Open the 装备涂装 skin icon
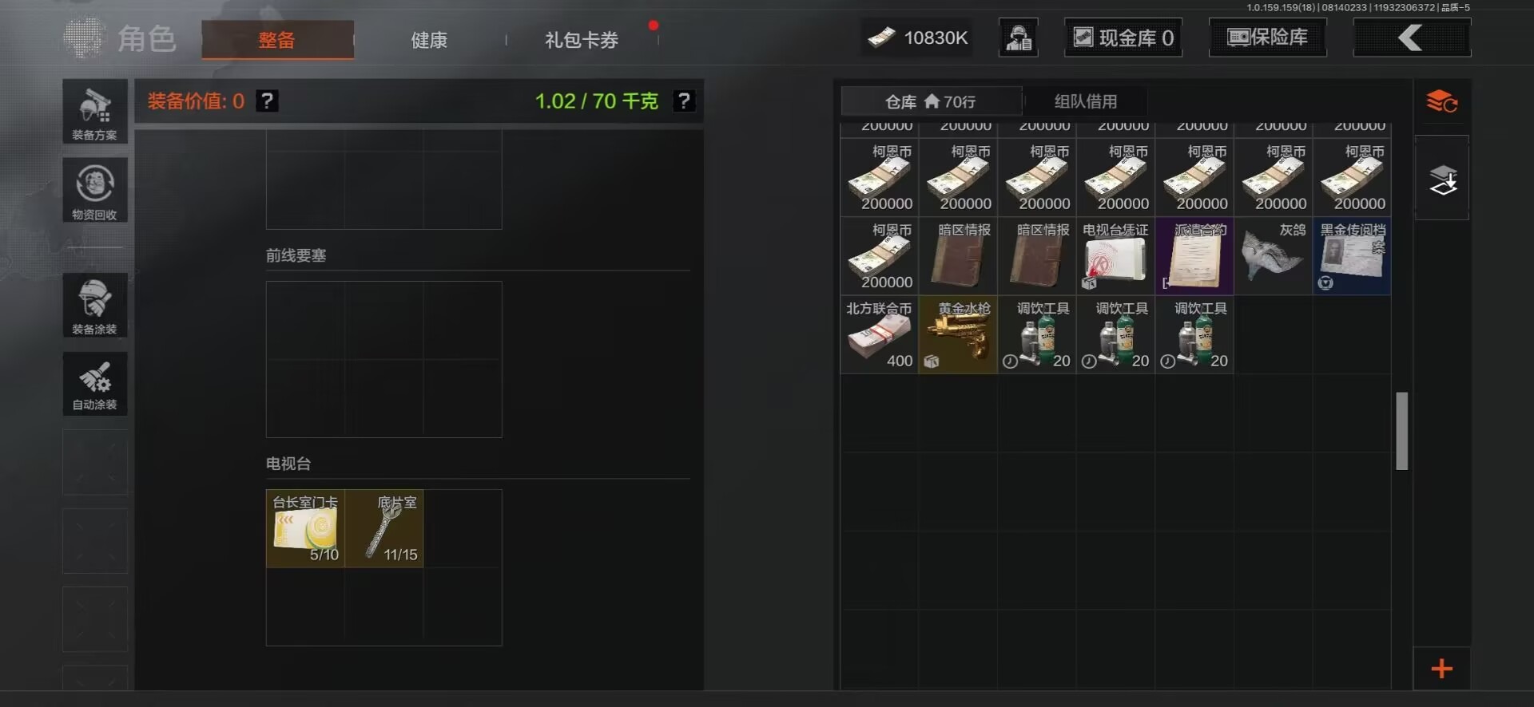Screen dimensions: 1534x707 (x=95, y=305)
